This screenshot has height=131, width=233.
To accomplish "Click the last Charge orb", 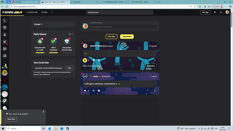I will (x=70, y=24).
